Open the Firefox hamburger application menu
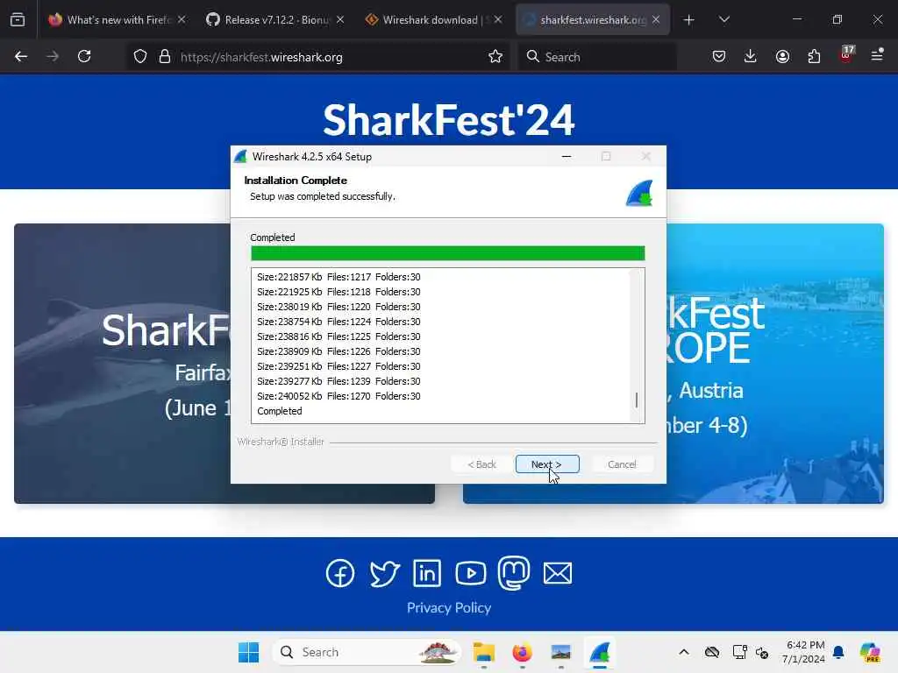The image size is (898, 673). pos(877,55)
